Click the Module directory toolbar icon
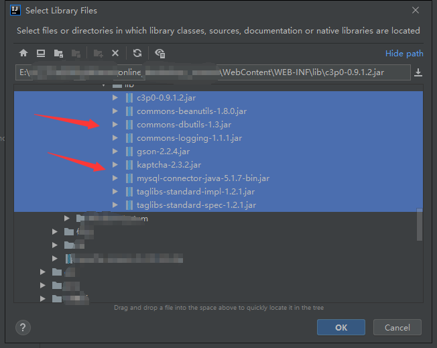This screenshot has height=348, width=437. pos(76,53)
